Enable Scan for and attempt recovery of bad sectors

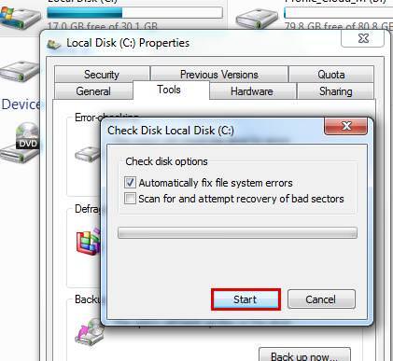pos(130,199)
